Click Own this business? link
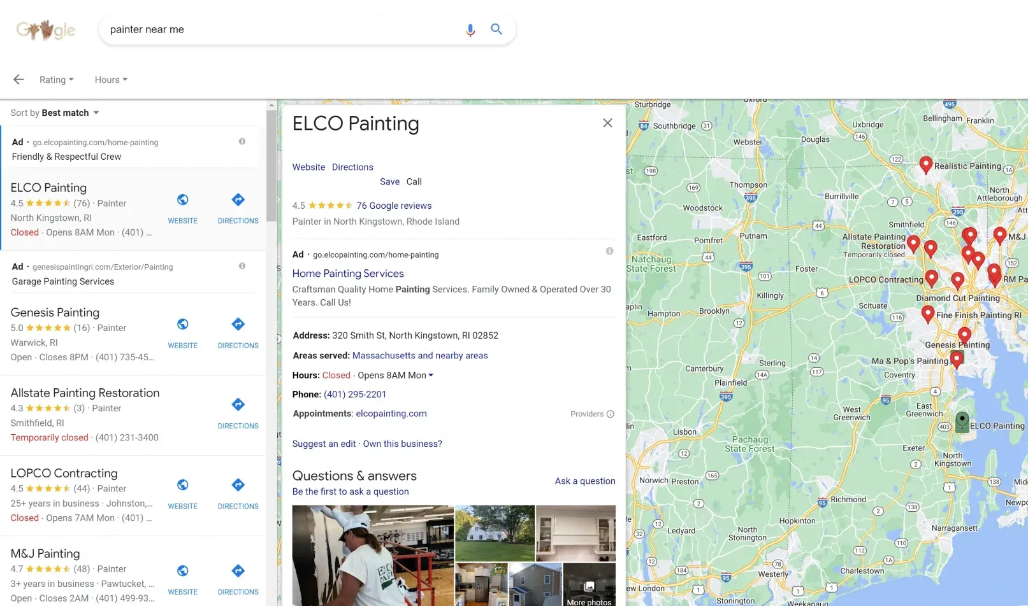This screenshot has height=606, width=1028. click(402, 444)
